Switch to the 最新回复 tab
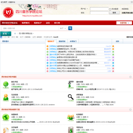This screenshot has height=133, width=133. point(62,41)
